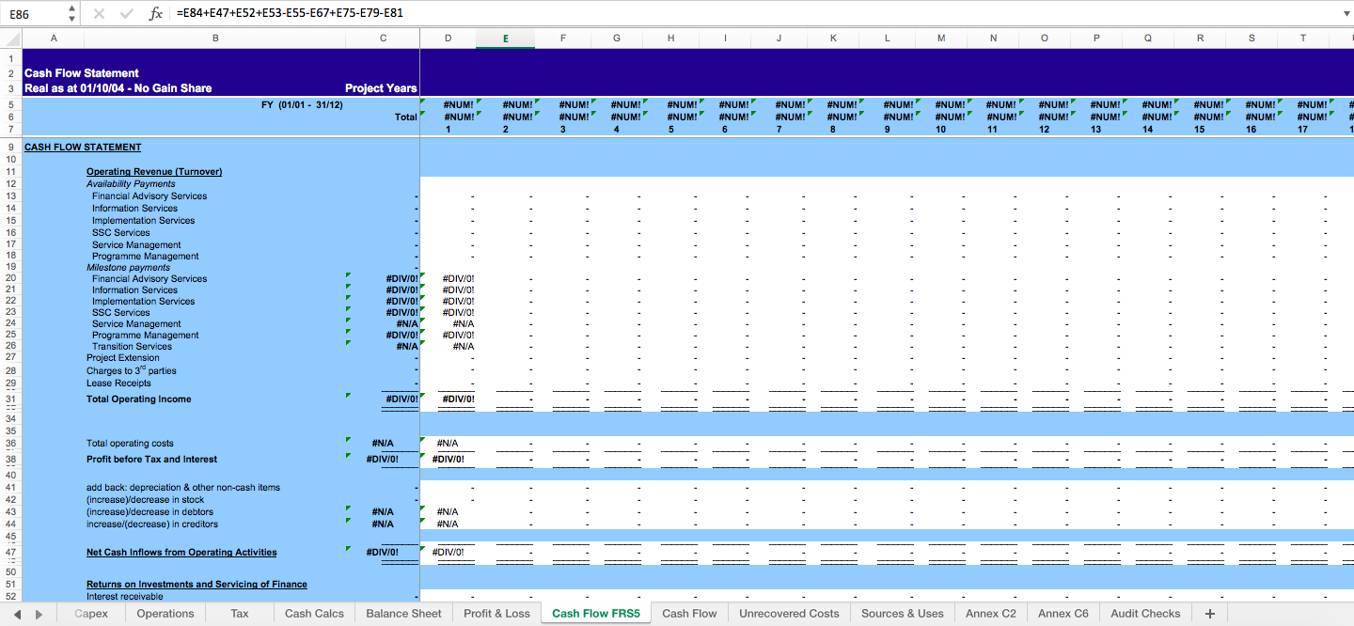Add a new sheet with plus button
Screen dimensions: 1354x626
click(x=1209, y=614)
